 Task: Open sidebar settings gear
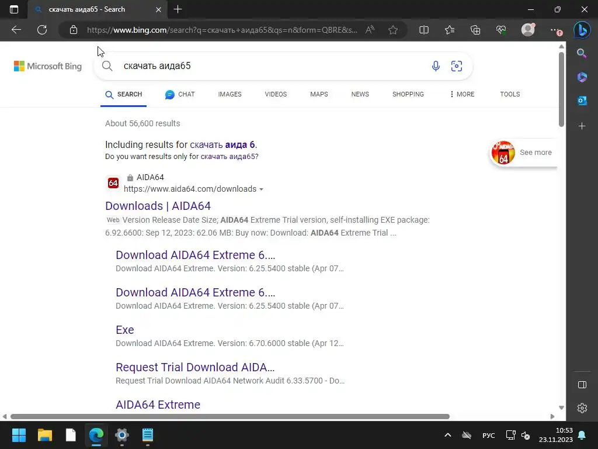[582, 408]
